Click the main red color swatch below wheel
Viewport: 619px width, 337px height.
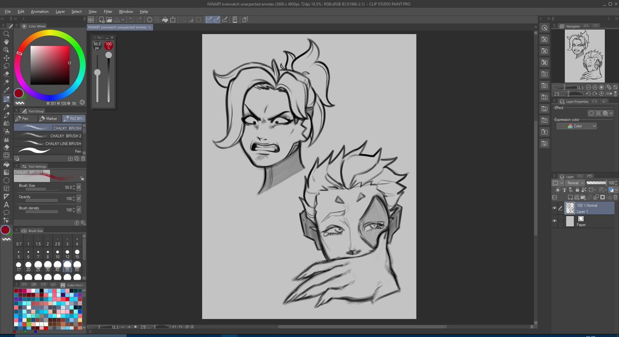(19, 94)
